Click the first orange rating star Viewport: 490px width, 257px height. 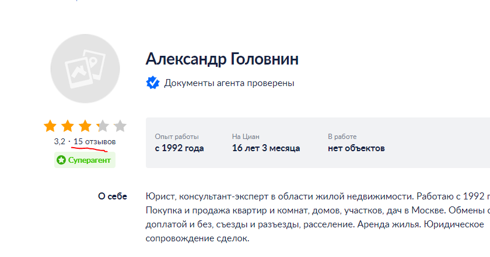pyautogui.click(x=50, y=126)
